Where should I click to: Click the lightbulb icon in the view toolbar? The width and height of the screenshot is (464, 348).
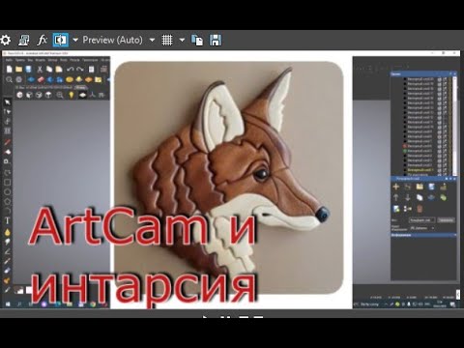click(71, 95)
